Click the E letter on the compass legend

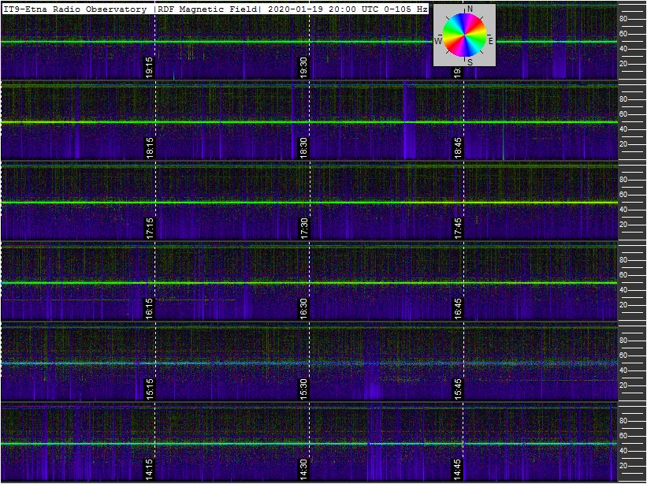click(491, 41)
